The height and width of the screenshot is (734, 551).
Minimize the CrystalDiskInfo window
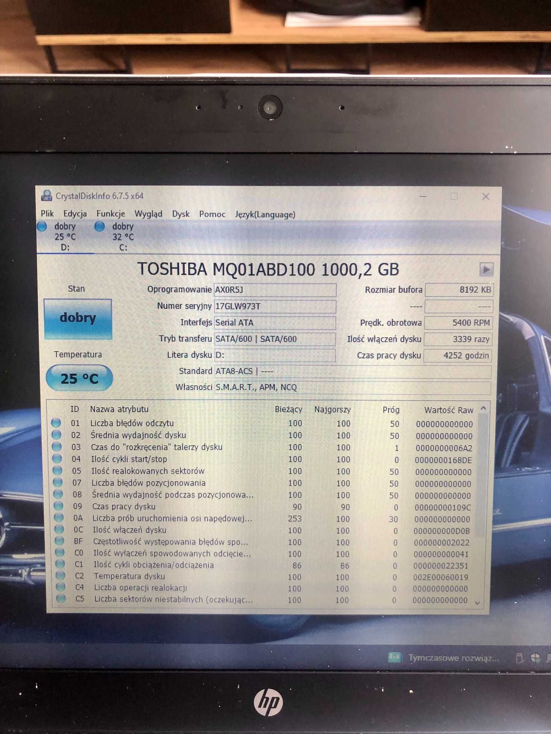click(x=423, y=196)
